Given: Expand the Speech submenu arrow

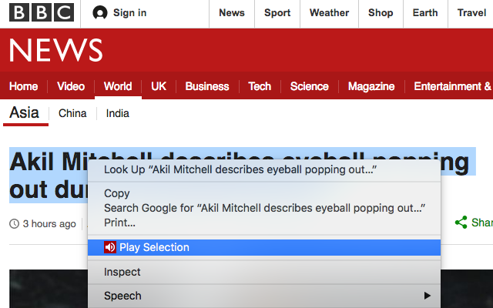Looking at the screenshot, I should tap(427, 296).
